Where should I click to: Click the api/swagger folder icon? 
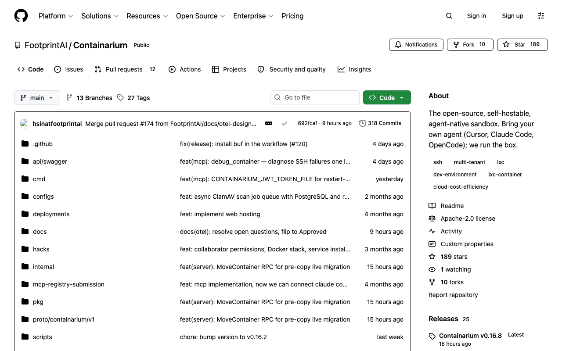pos(25,161)
